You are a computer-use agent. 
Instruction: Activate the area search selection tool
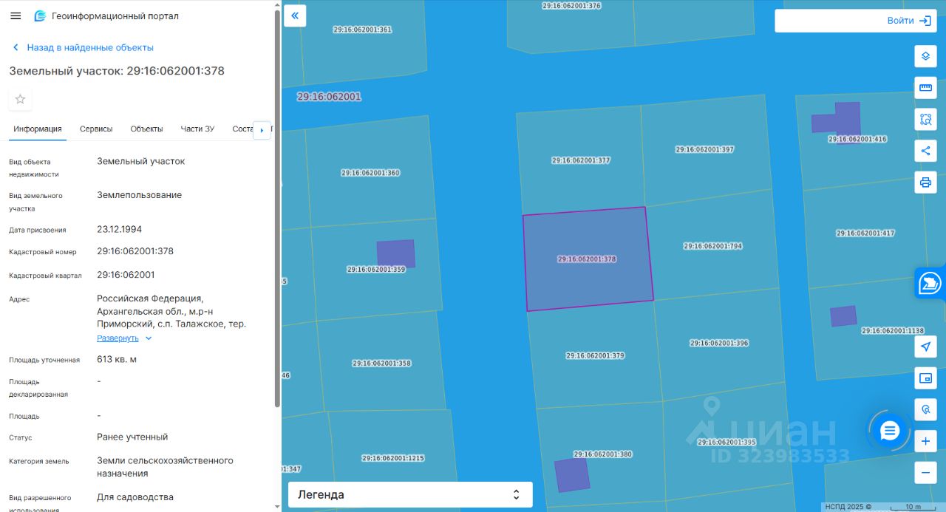(925, 119)
